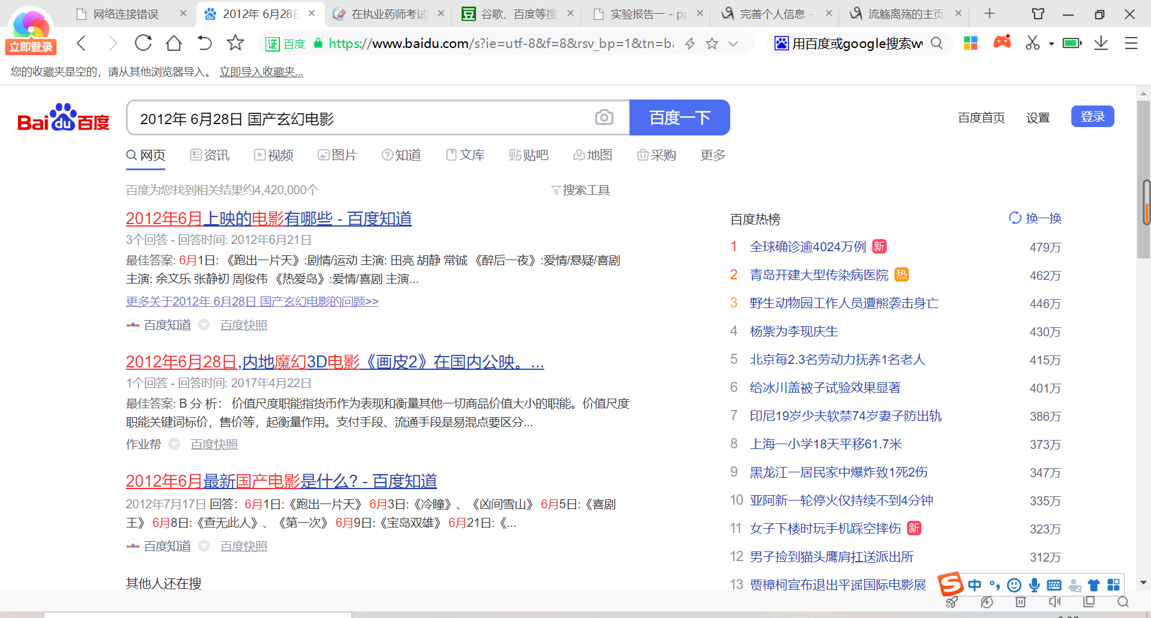This screenshot has width=1151, height=618.
Task: Select the 知道 search category
Action: [x=401, y=155]
